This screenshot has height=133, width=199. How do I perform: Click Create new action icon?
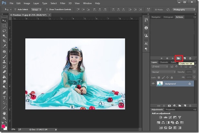point(184,58)
